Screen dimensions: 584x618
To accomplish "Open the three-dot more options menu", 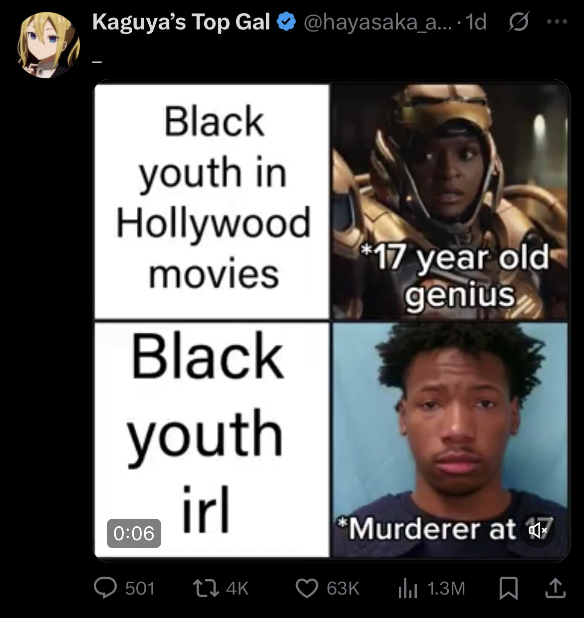I will (557, 22).
